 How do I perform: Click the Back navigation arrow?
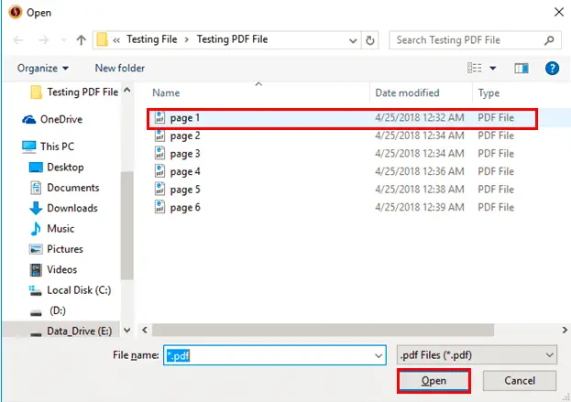[x=18, y=40]
